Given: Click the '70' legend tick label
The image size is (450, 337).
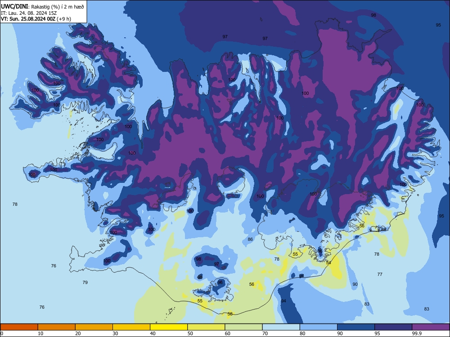Looking at the screenshot, I should pos(265,333).
